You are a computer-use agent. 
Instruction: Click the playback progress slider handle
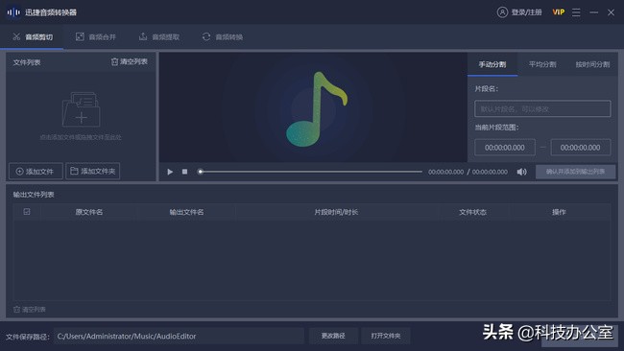tap(201, 172)
